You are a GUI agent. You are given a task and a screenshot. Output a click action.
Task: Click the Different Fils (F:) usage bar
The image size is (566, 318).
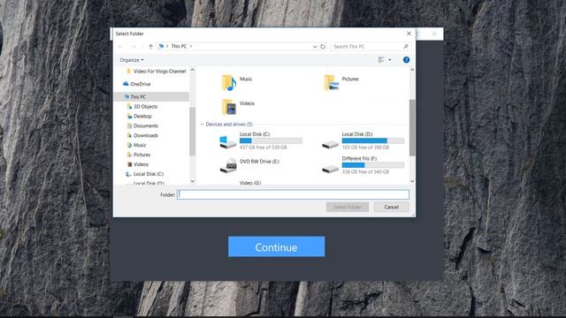coord(373,165)
